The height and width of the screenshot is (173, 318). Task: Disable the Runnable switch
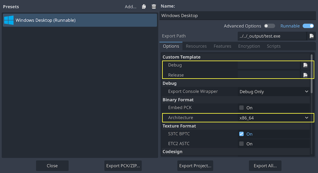point(308,26)
